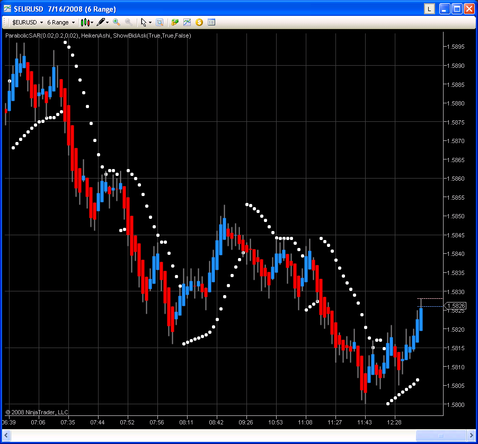Click the zoom in magnifier icon
Screen dimensions: 478x444
116,22
